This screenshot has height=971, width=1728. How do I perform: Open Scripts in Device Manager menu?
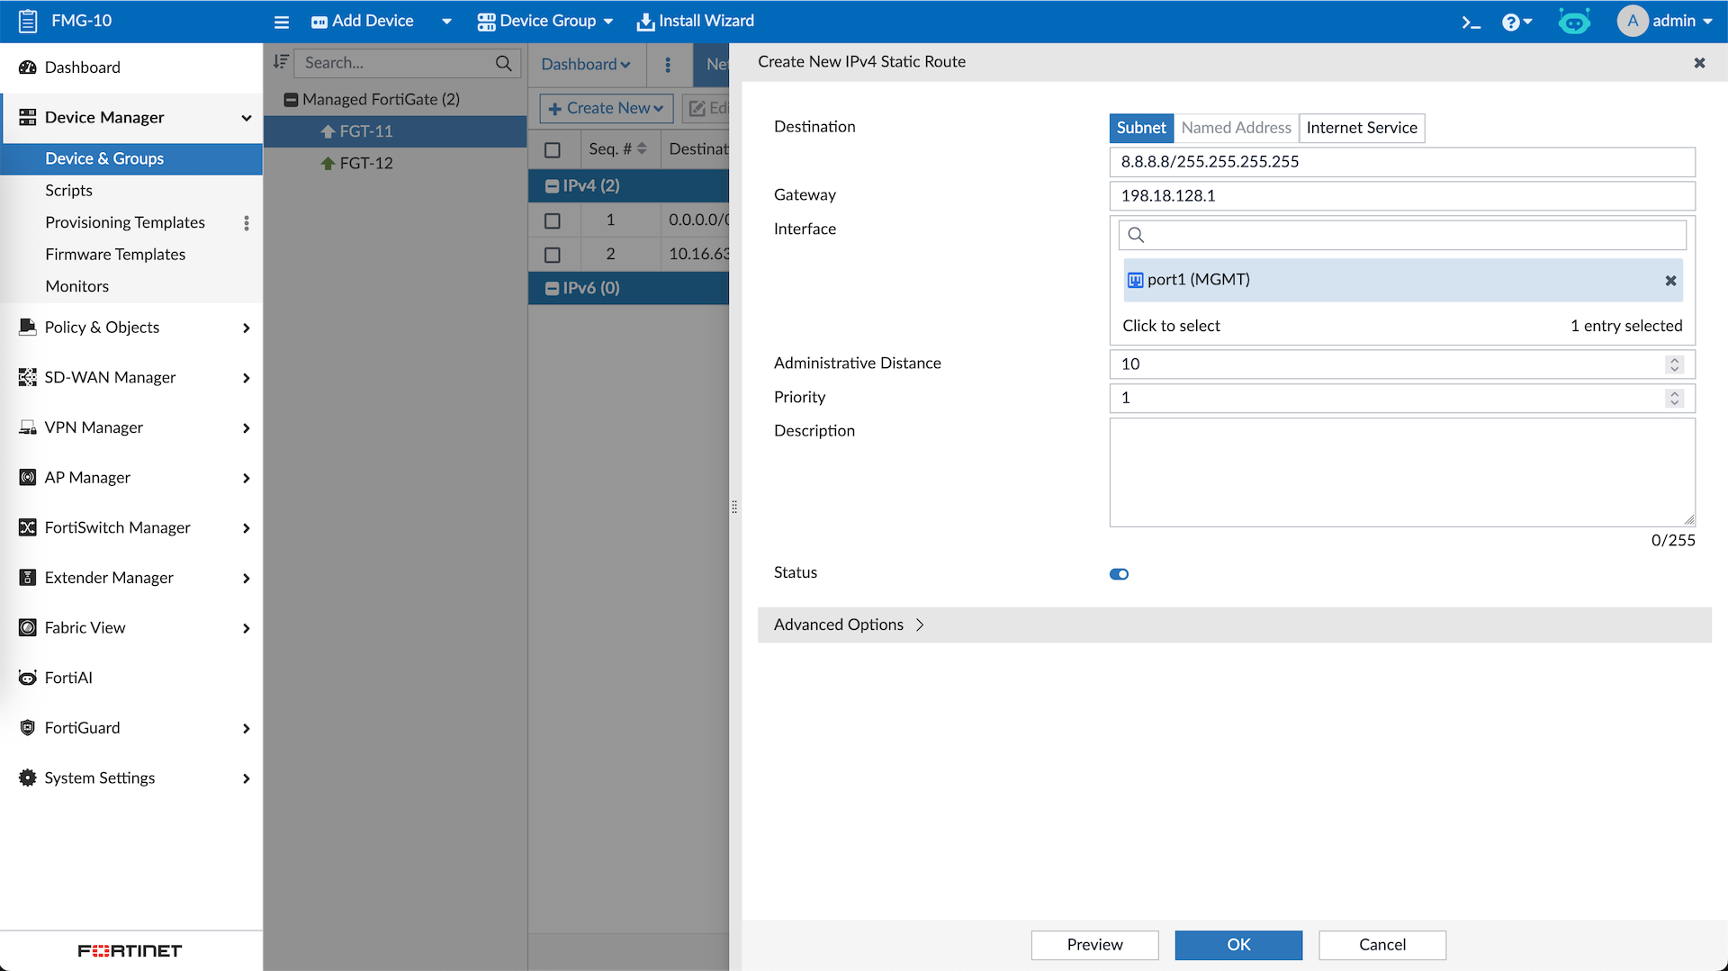tap(69, 191)
